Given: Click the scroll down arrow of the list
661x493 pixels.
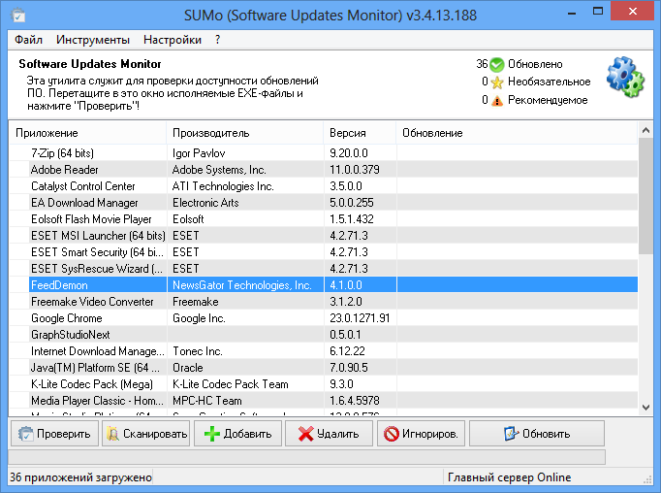Looking at the screenshot, I should coord(645,408).
